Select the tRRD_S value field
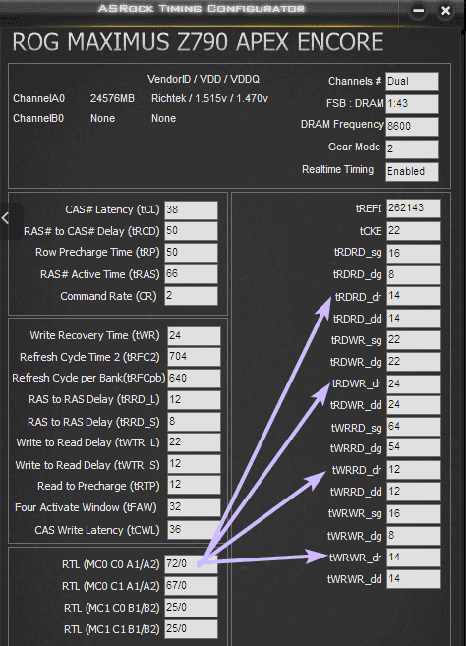This screenshot has width=466, height=646. (x=194, y=422)
